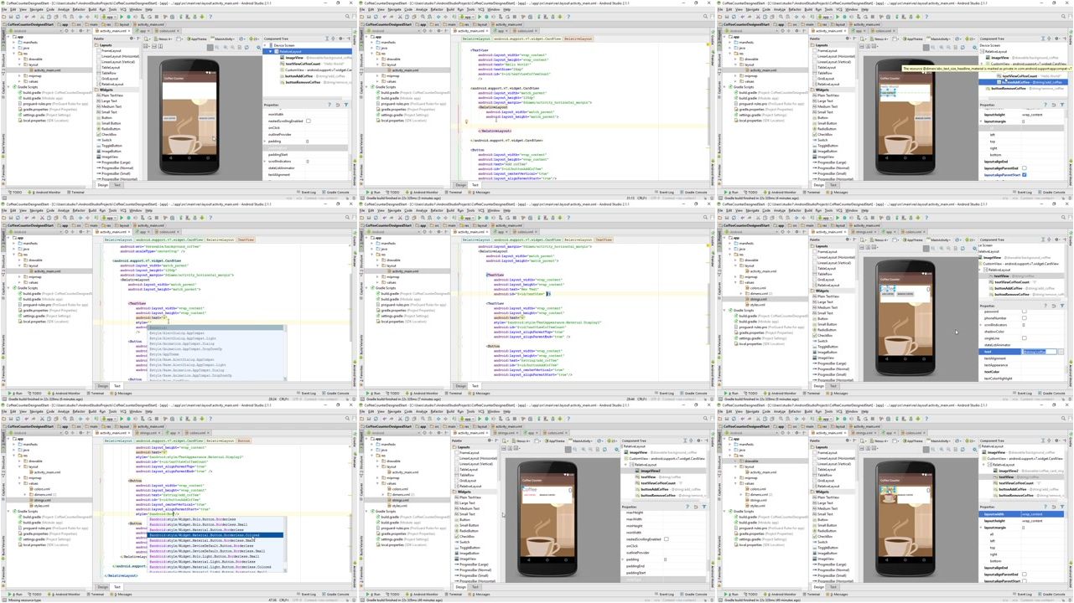Image resolution: width=1074 pixels, height=603 pixels.
Task: Expand scrollIndicators property in middle-right screenshot
Action: point(982,325)
